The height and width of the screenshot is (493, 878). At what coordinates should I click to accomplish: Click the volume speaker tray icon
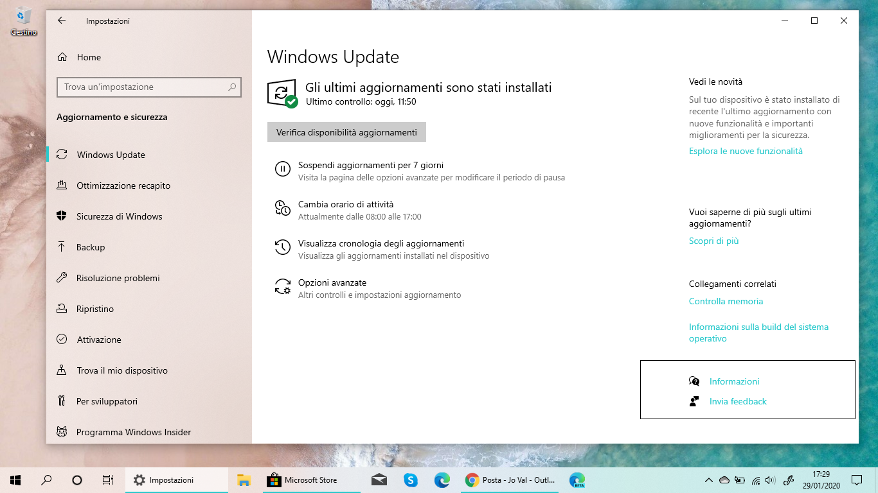[x=771, y=480]
